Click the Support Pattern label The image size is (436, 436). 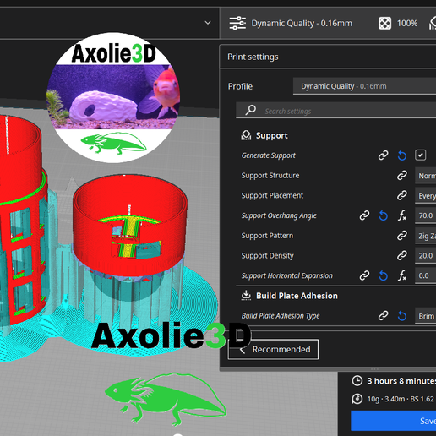click(267, 236)
